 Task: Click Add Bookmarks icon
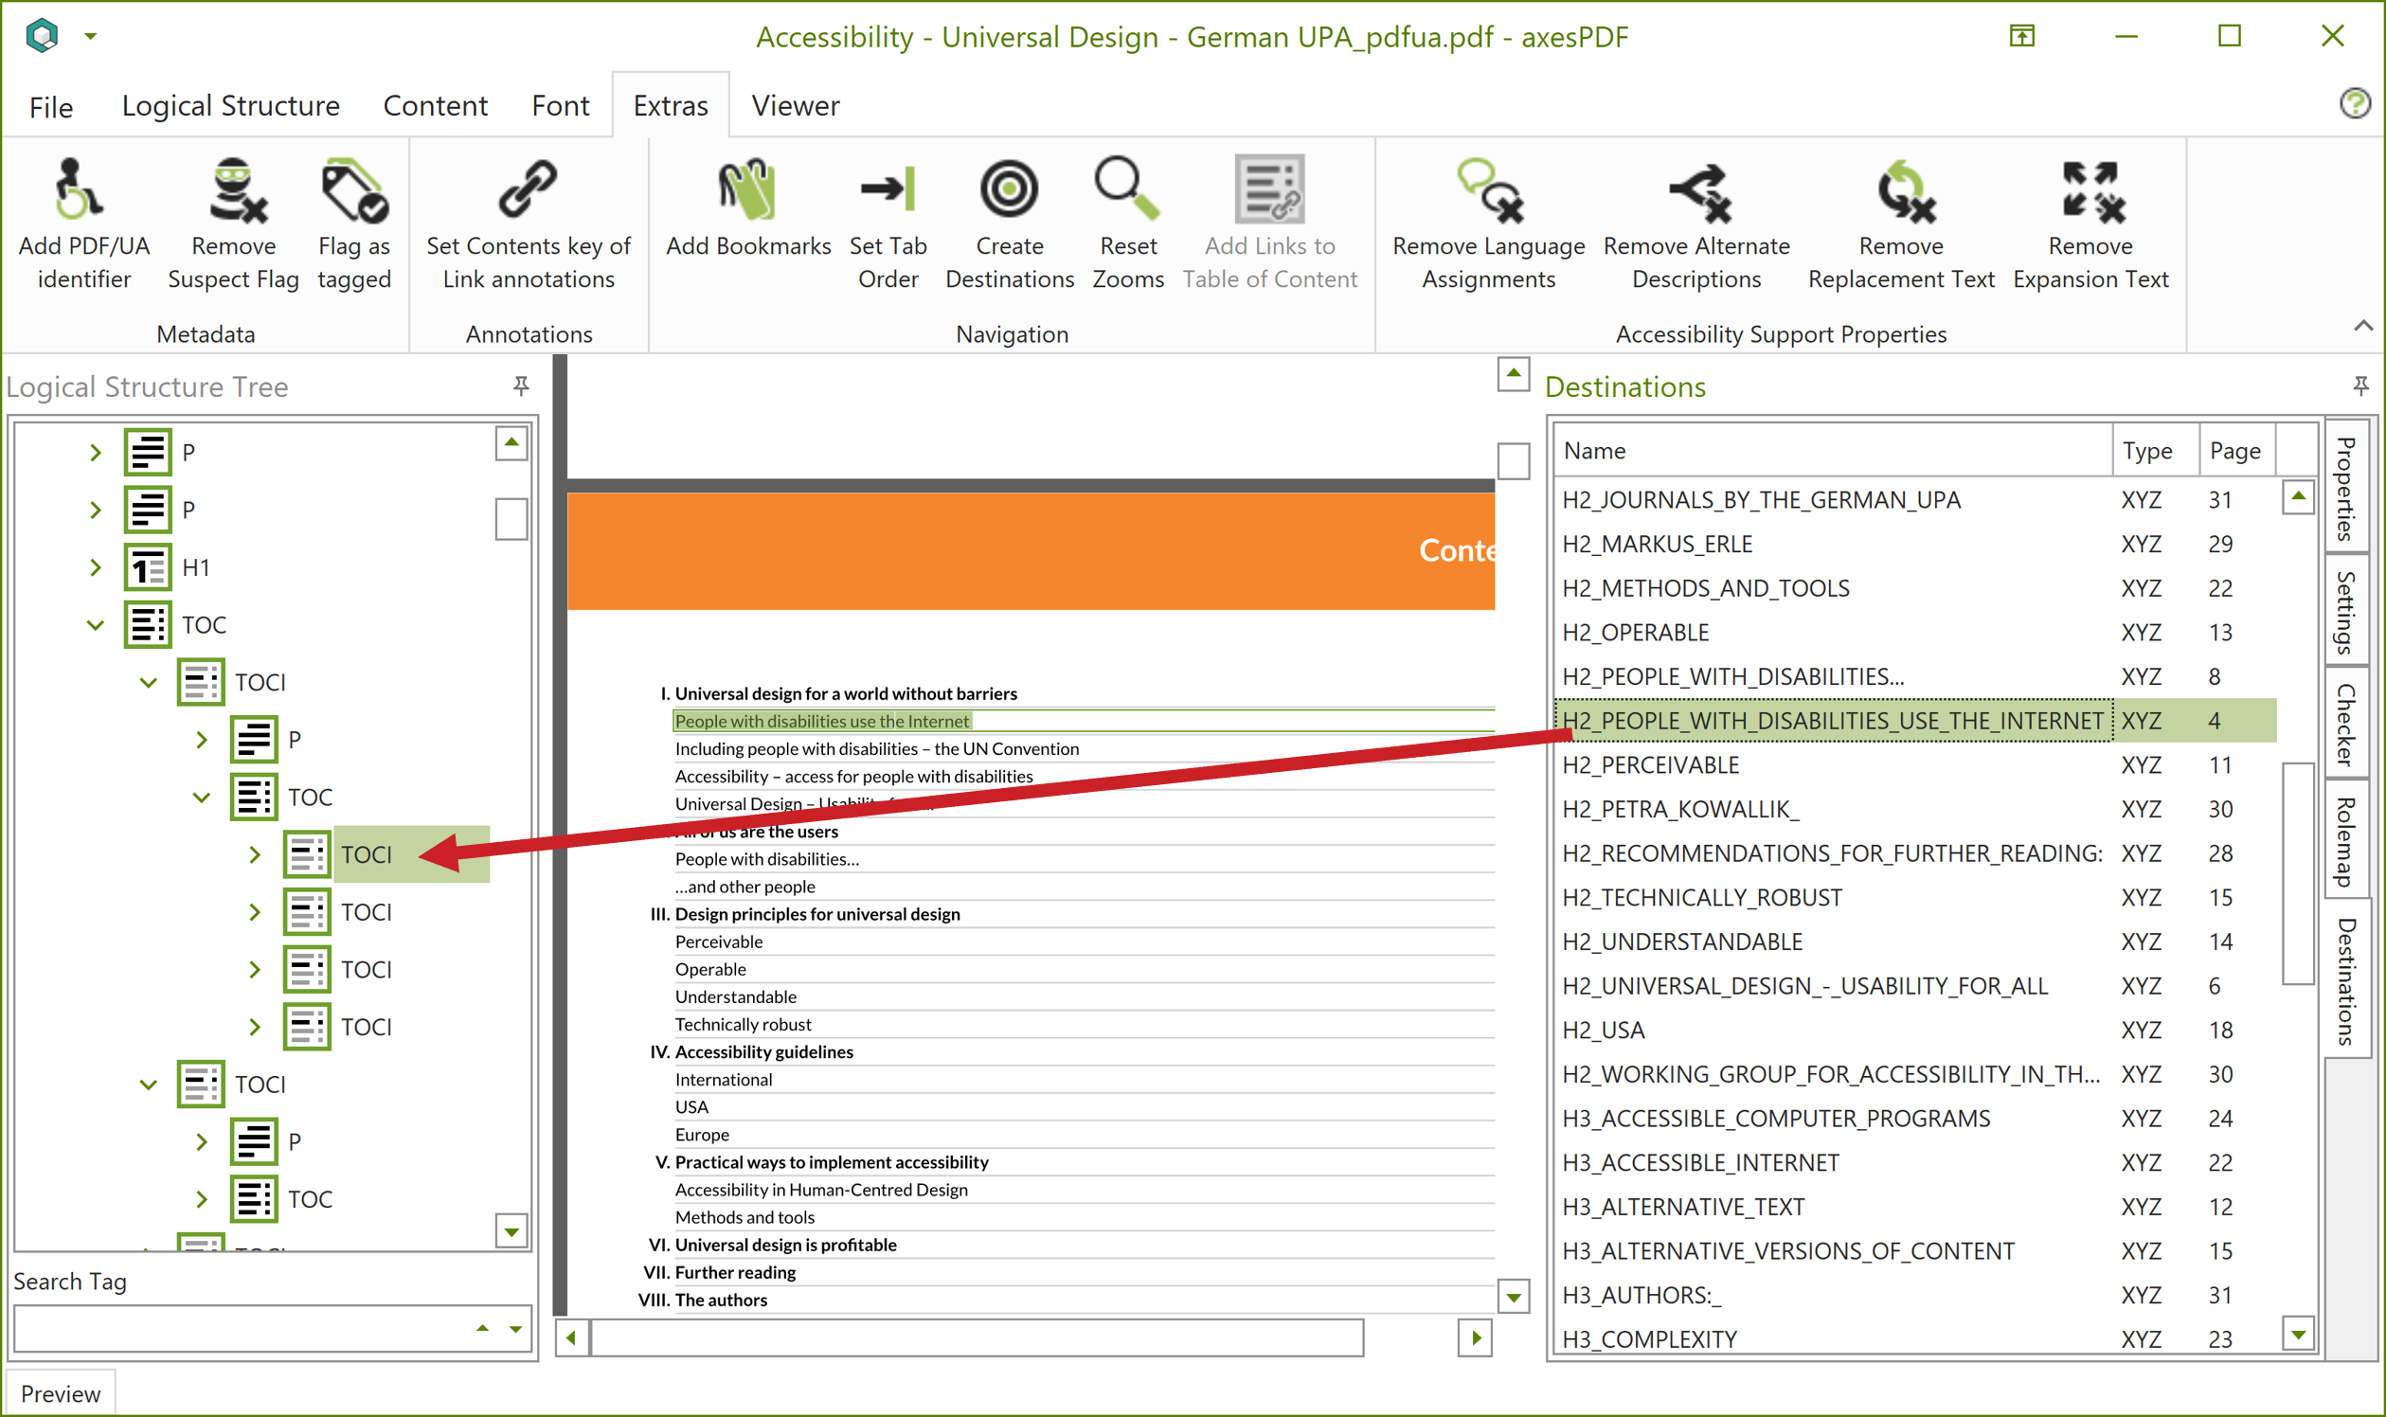[x=747, y=189]
